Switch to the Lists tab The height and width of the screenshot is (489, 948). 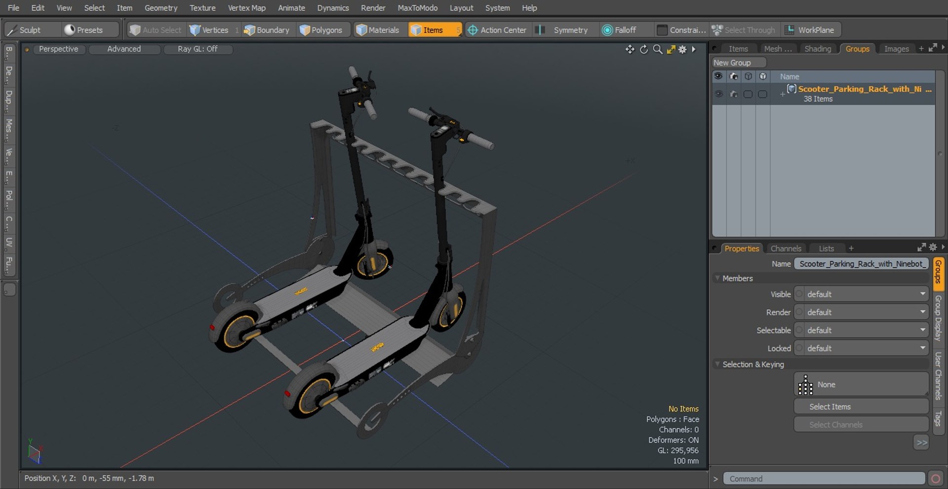(826, 249)
